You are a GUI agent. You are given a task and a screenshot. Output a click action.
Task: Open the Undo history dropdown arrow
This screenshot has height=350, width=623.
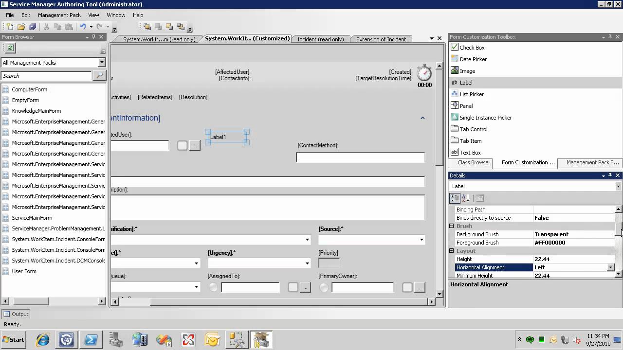pos(91,28)
